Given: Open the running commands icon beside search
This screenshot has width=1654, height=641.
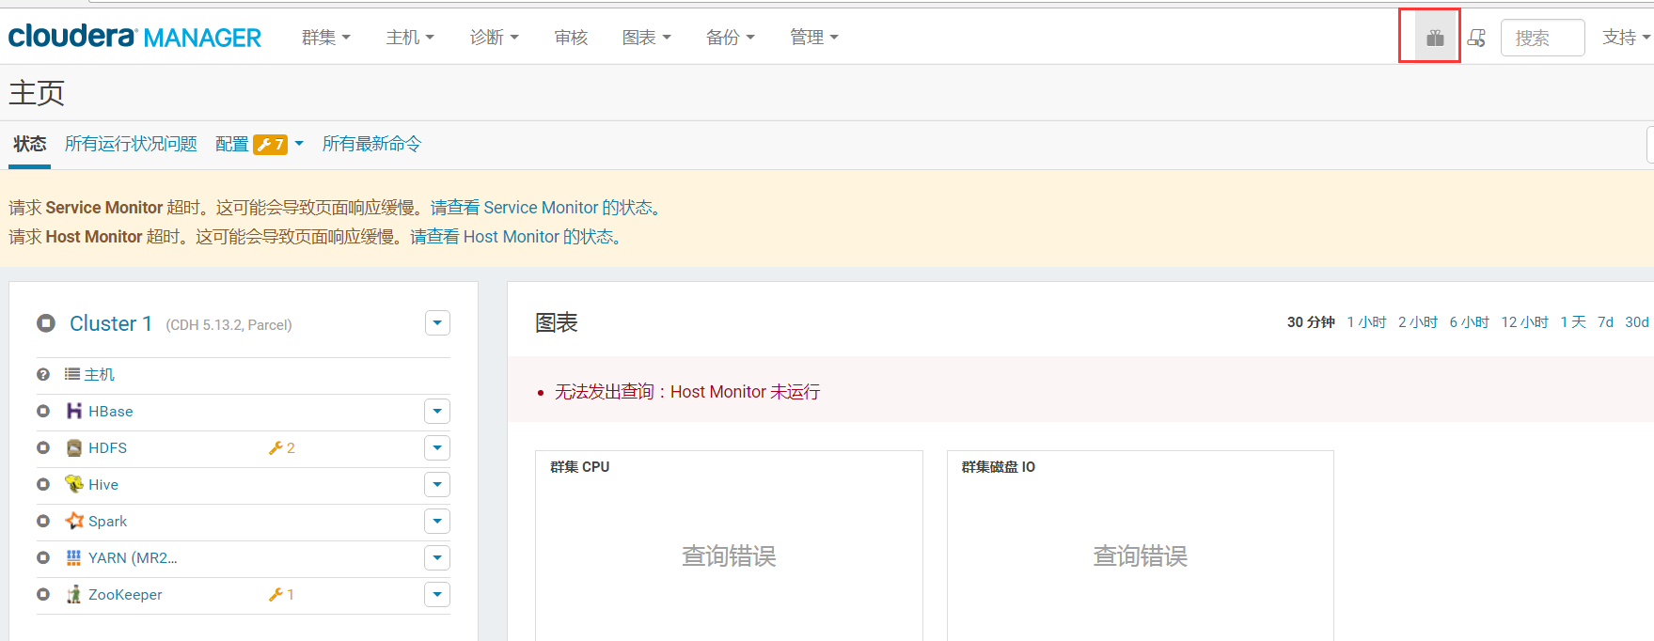Looking at the screenshot, I should click(1476, 38).
